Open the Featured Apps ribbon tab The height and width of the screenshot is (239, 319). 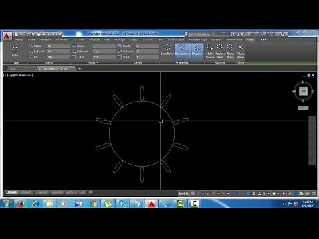(x=198, y=40)
